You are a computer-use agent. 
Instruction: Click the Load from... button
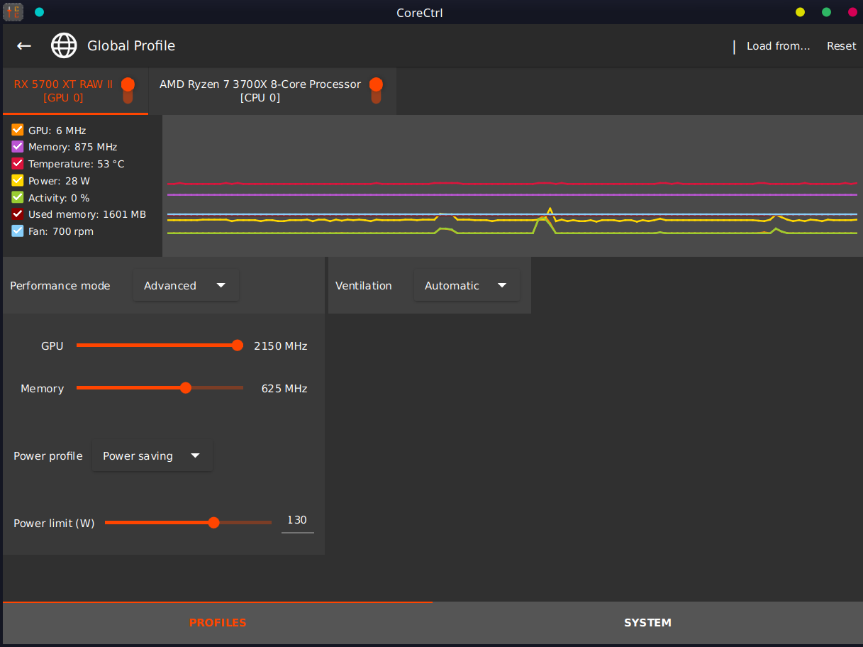tap(778, 46)
